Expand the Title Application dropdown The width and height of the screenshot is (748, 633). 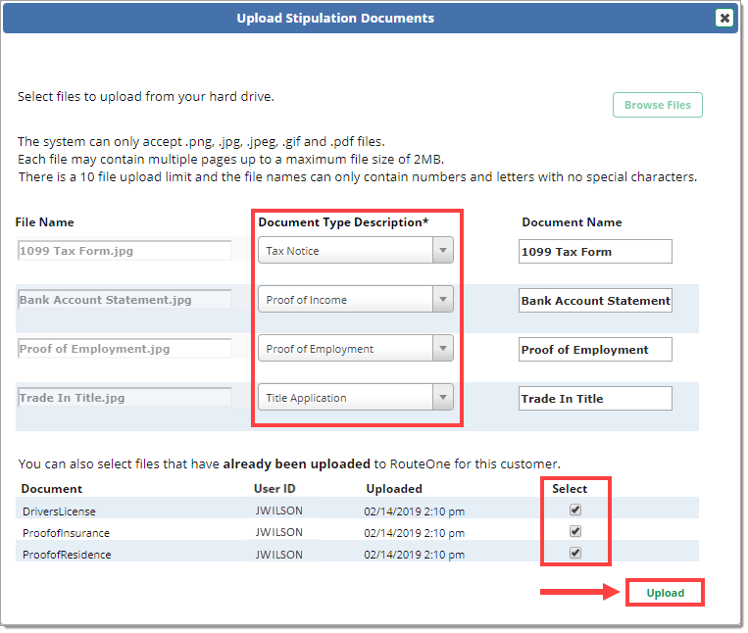pos(355,398)
